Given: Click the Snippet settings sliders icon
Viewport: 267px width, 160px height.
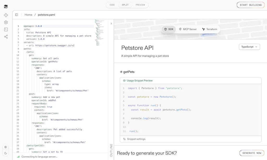Looking at the screenshot, I should (124, 139).
